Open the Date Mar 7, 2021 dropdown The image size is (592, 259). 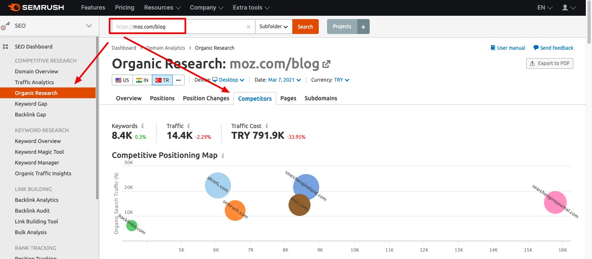(x=284, y=80)
